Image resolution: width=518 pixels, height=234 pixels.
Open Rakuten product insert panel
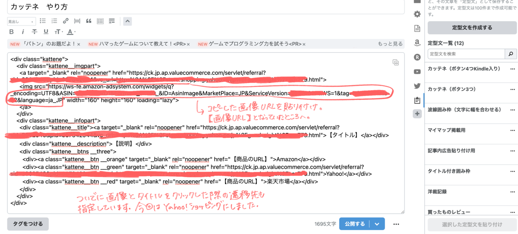(x=417, y=57)
